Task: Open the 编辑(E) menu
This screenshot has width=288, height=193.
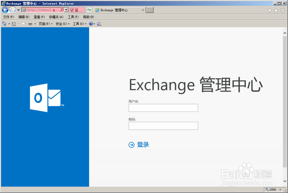Action: pyautogui.click(x=24, y=17)
